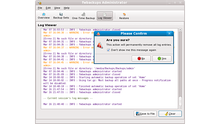Viewport: 220px width, 124px height.
Task: Click No in the confirm dialog
Action: click(x=141, y=59)
